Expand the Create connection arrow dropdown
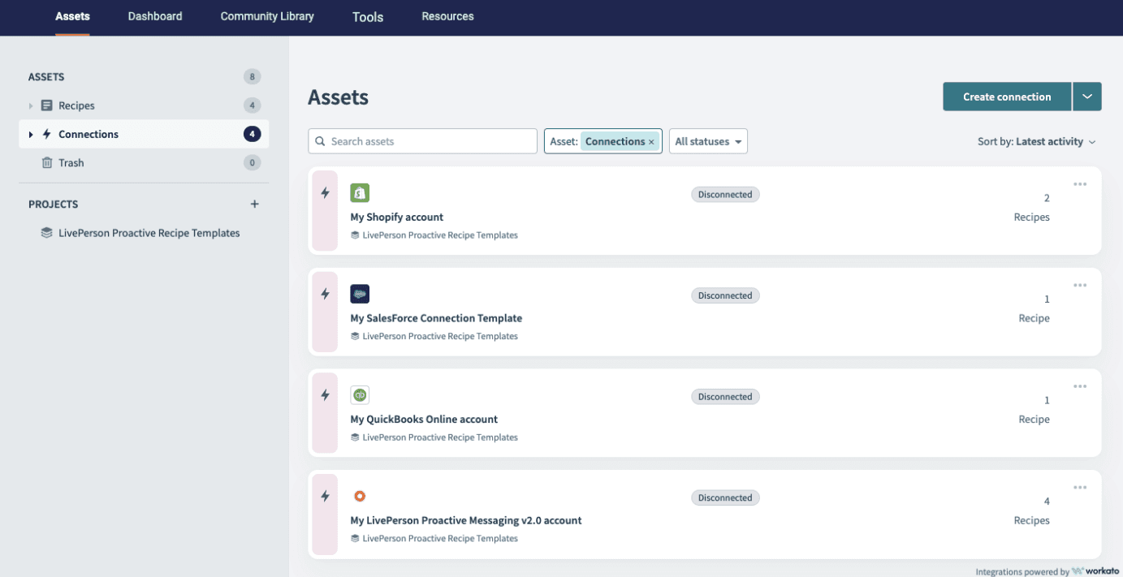Screen dimensions: 1123x577 click(x=1086, y=97)
